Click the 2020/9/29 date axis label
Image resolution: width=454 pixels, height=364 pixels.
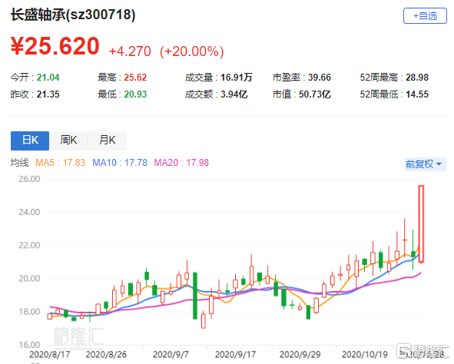point(300,354)
